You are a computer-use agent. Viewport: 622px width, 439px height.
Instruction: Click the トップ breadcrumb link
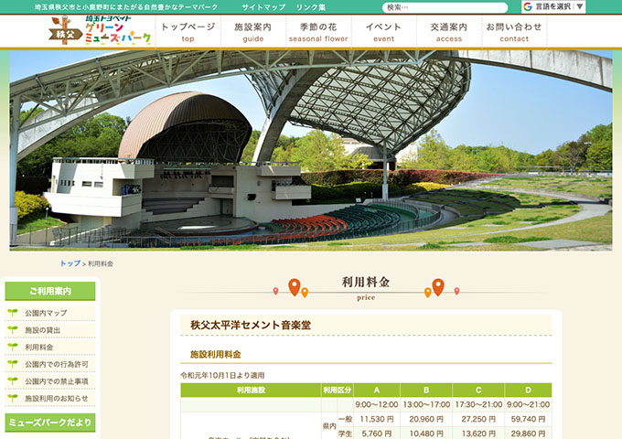(x=70, y=263)
